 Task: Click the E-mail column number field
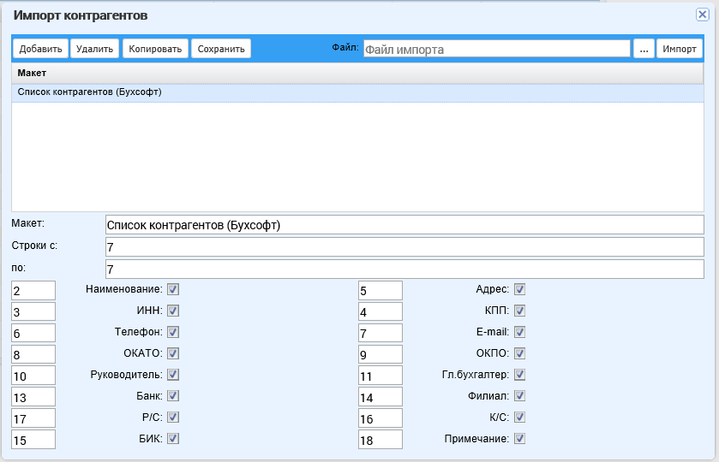point(380,333)
